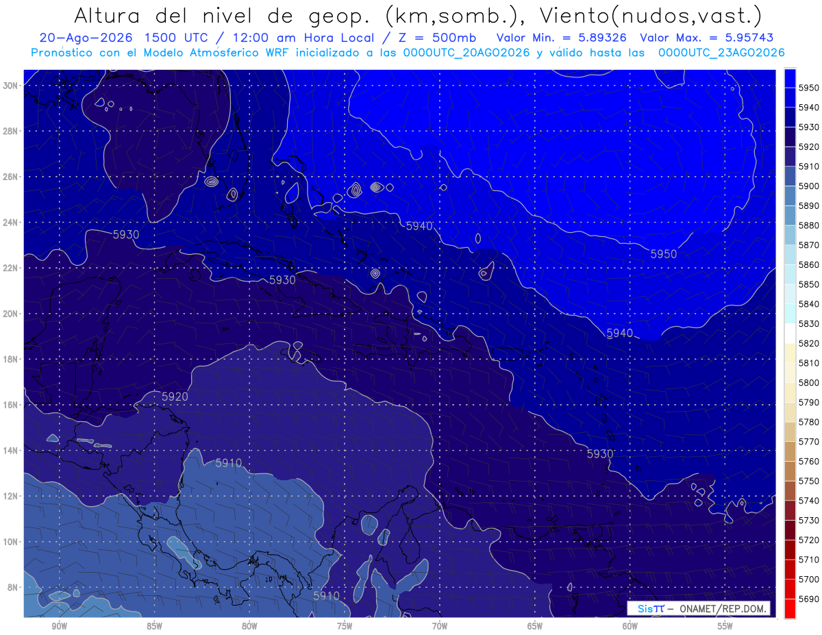Click the '16N' latitude axis label
Screen dimensions: 822x635
tap(12, 404)
